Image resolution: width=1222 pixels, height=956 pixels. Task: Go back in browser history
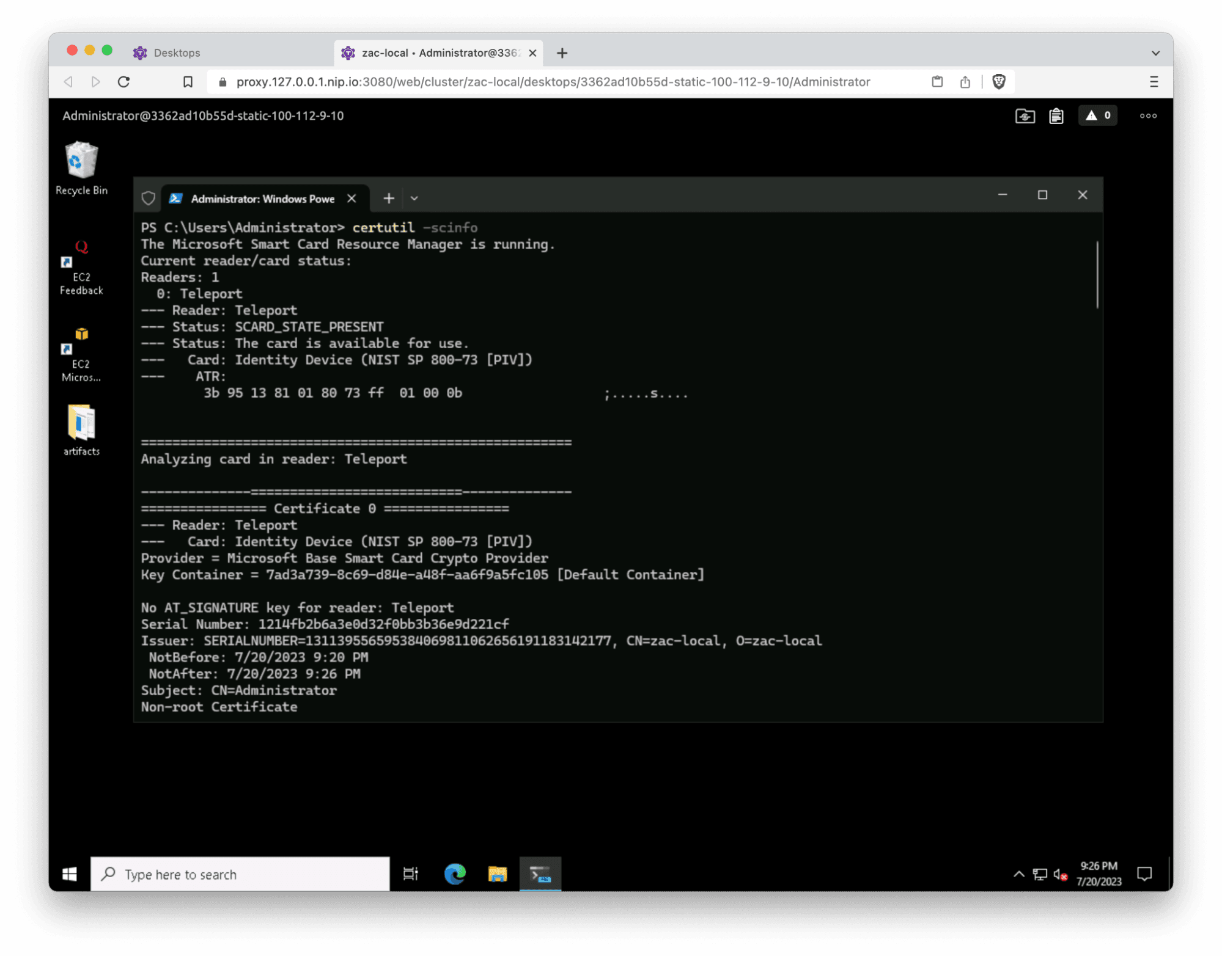click(68, 82)
